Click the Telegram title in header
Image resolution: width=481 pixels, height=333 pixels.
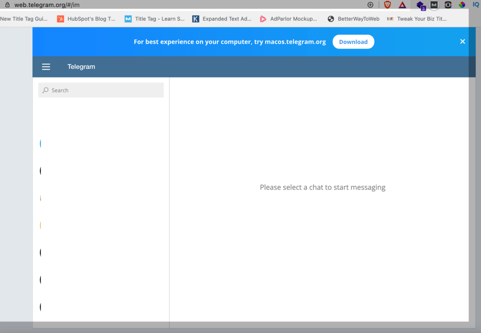pos(81,67)
